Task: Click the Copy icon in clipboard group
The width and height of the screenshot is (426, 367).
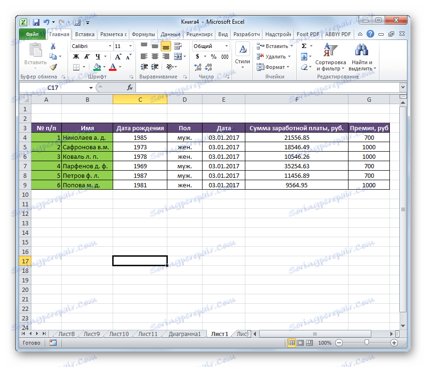Action: pyautogui.click(x=53, y=57)
